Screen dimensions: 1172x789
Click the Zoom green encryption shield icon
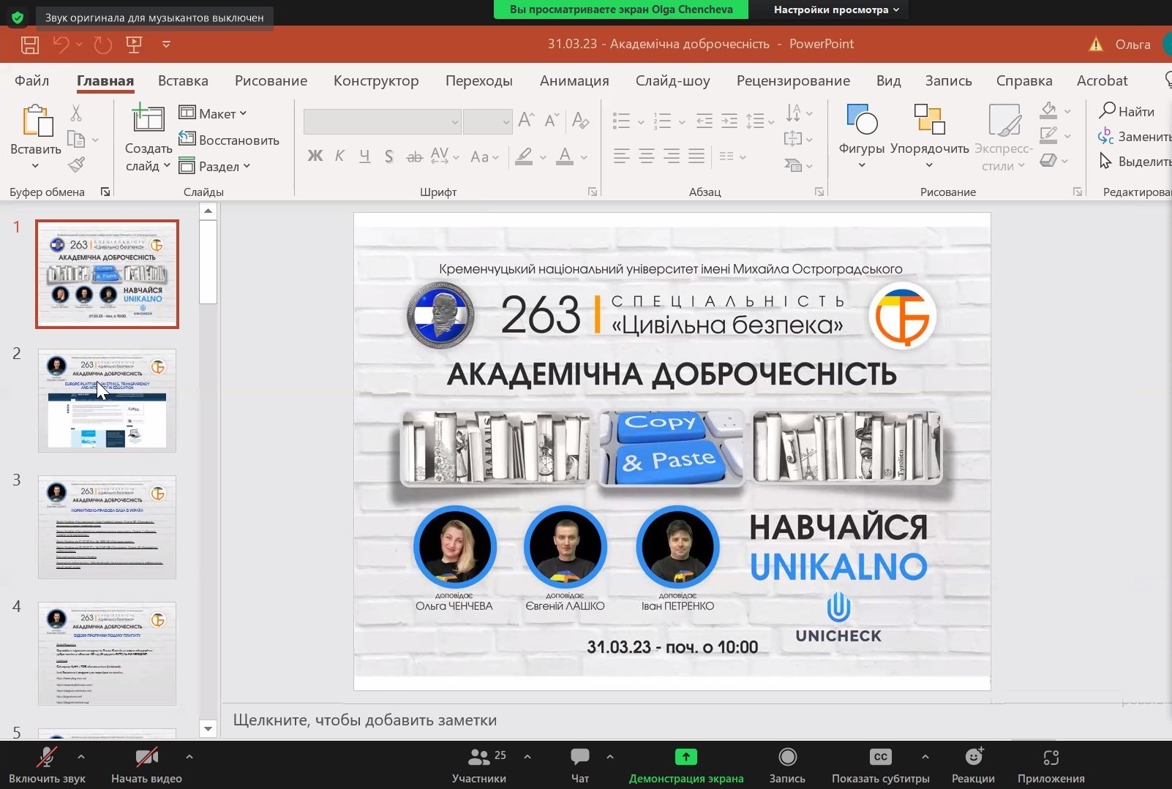pyautogui.click(x=17, y=17)
